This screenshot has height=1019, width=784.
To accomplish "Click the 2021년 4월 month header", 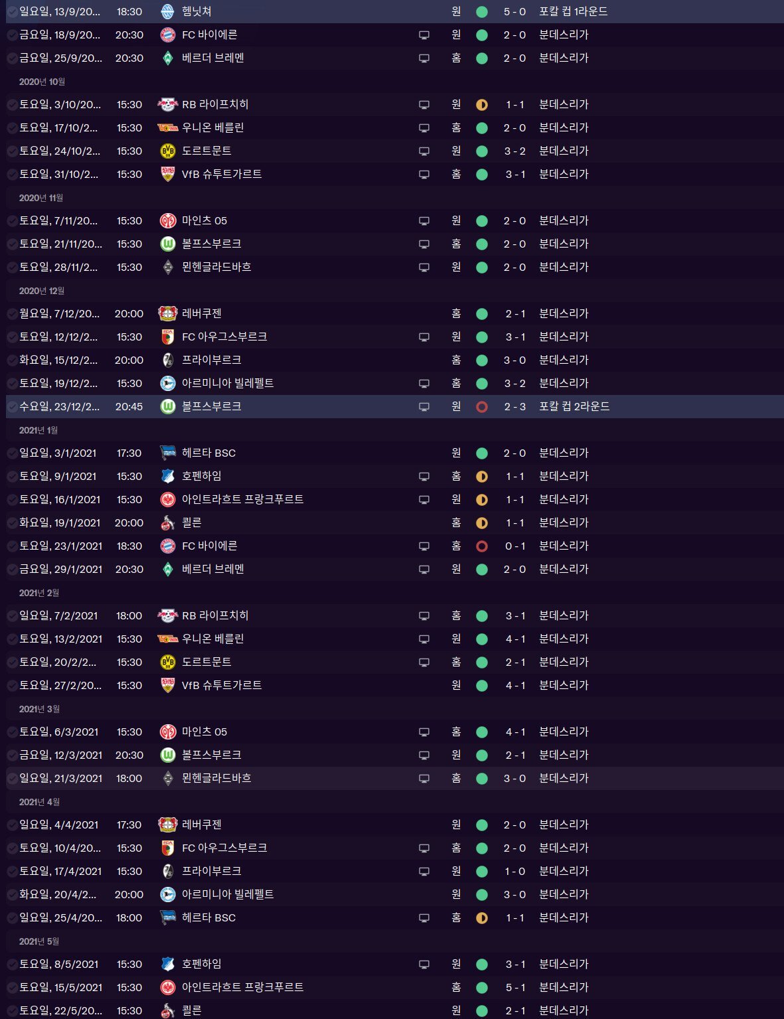I will (39, 802).
